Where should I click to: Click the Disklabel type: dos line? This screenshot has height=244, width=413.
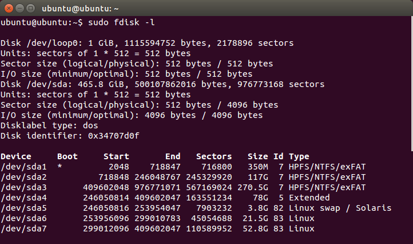[x=49, y=125]
